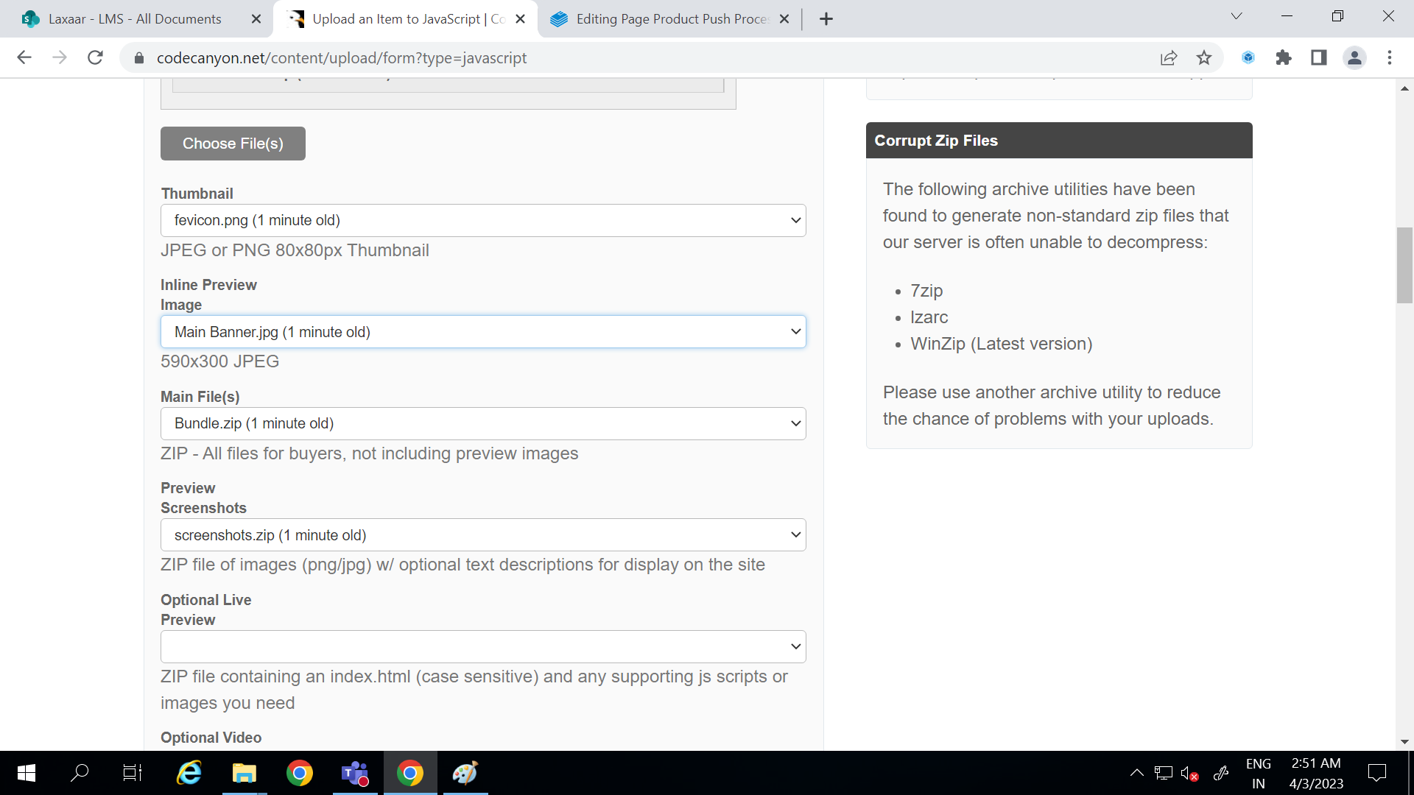Bookmark this page with the star icon
Image resolution: width=1414 pixels, height=795 pixels.
1204,57
